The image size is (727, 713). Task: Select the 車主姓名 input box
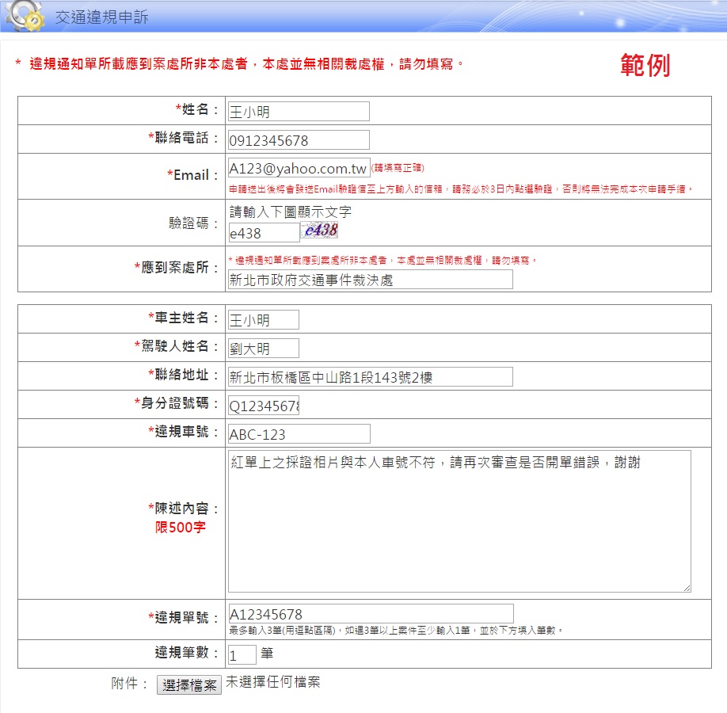point(264,320)
